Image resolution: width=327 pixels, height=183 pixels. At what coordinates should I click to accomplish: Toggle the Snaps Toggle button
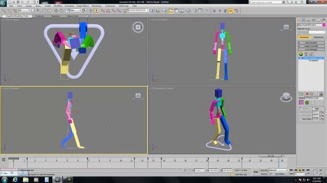[x=103, y=11]
